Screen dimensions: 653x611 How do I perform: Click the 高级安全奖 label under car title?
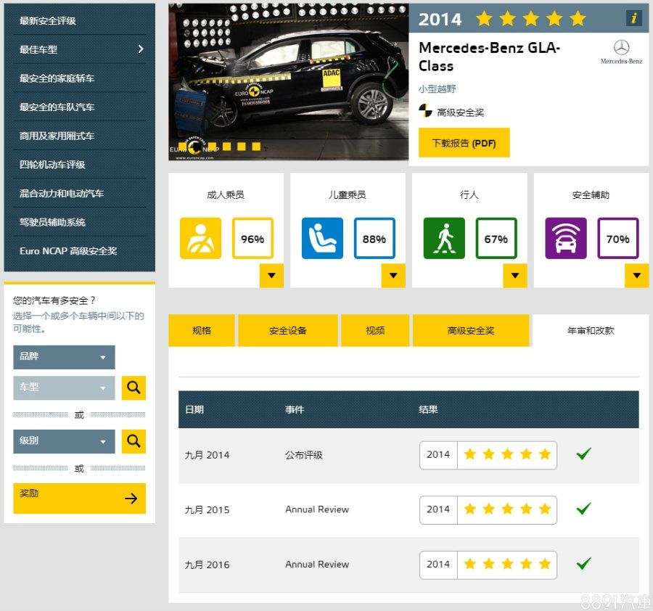click(460, 112)
